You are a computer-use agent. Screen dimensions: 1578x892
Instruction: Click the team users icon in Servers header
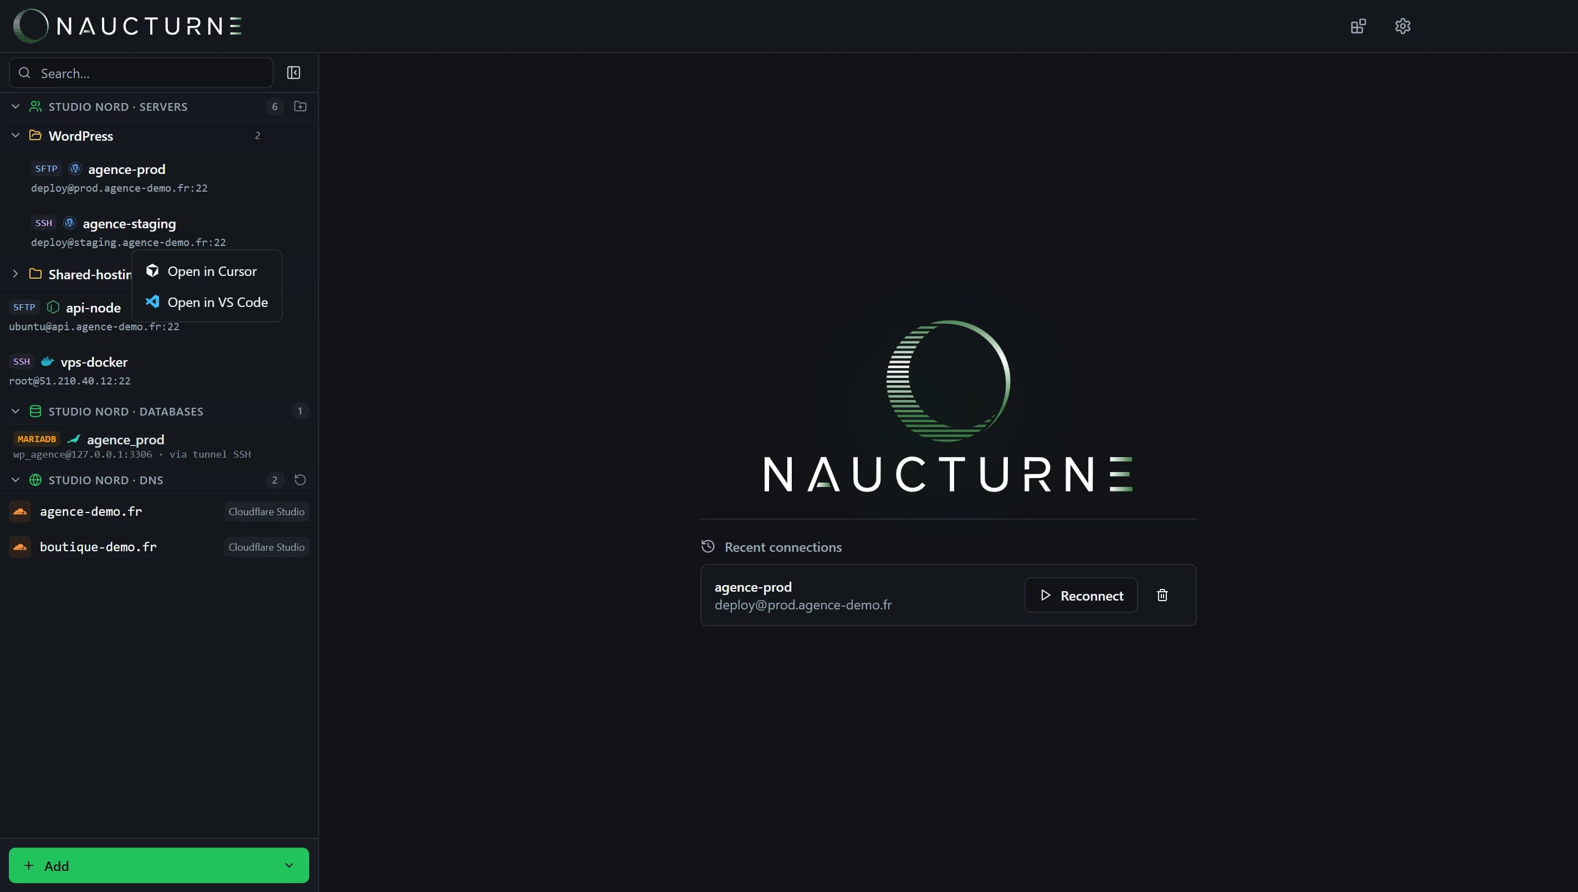[x=35, y=106]
